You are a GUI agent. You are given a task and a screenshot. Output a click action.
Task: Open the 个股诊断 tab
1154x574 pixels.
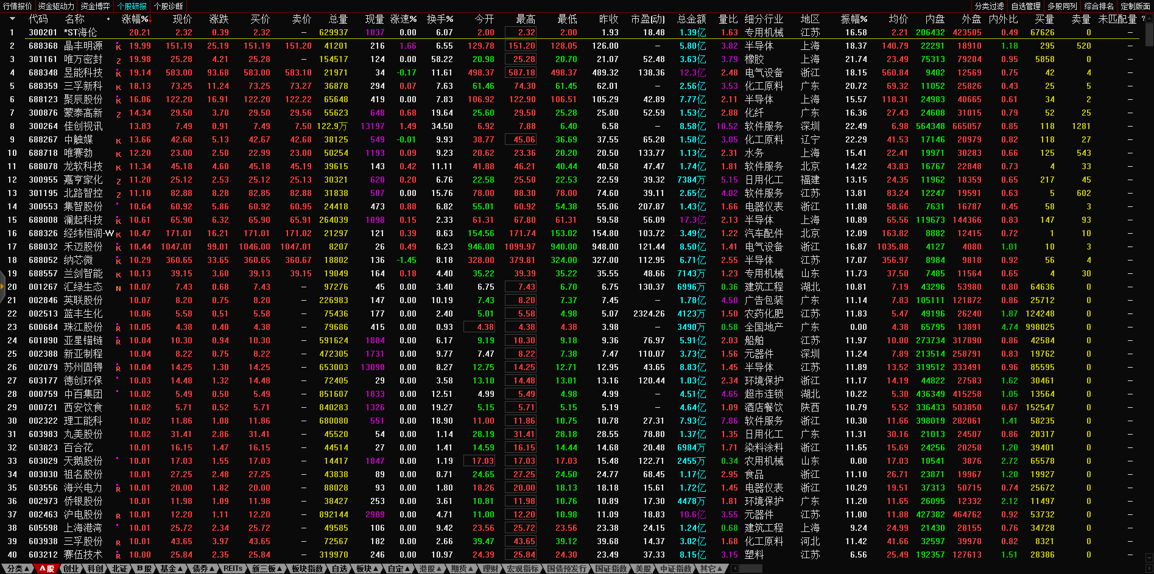pos(168,6)
